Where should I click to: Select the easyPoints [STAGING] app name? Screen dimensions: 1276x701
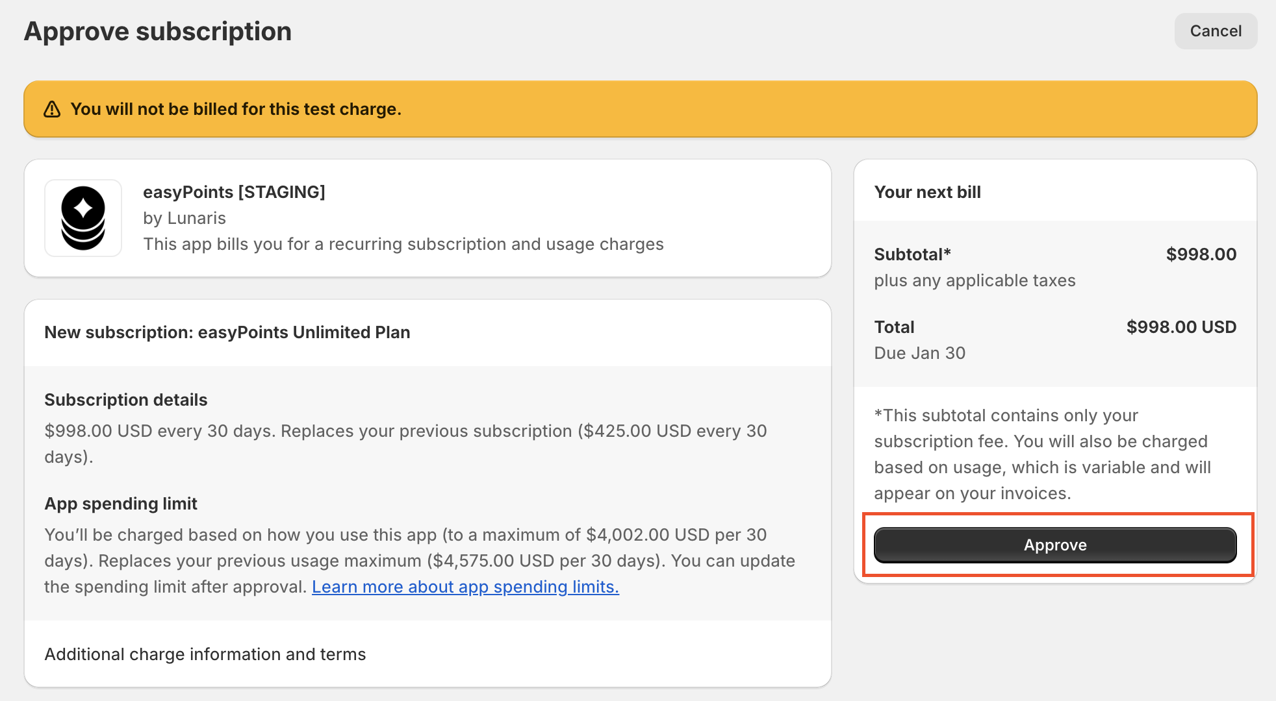coord(234,192)
